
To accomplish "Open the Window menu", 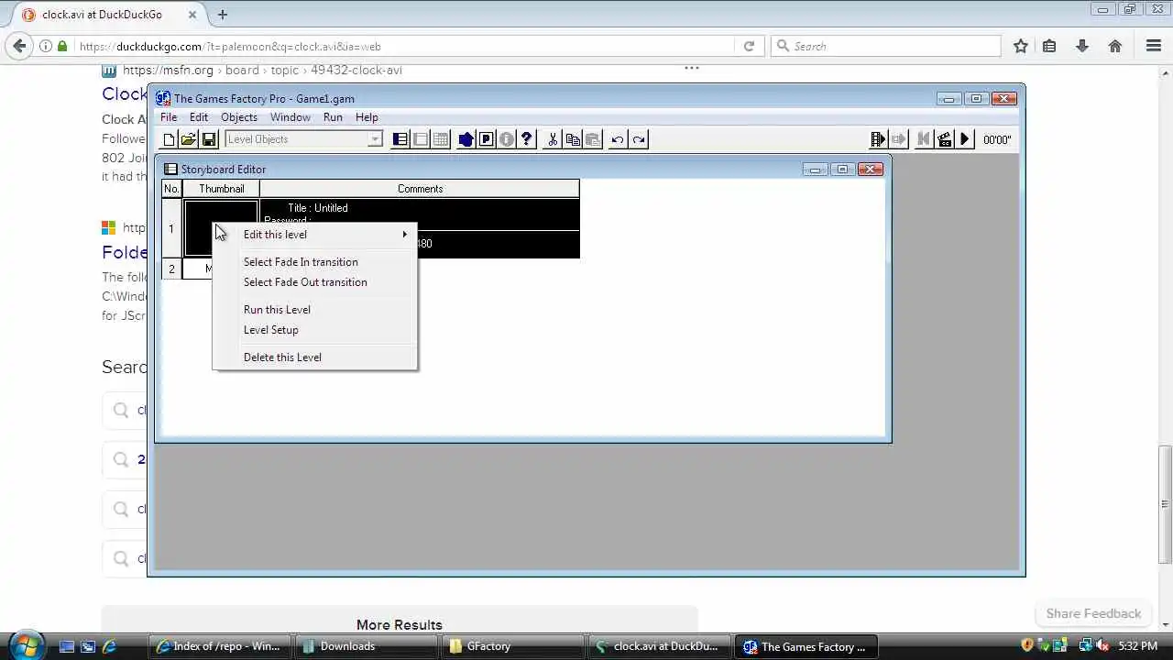I will (x=290, y=117).
